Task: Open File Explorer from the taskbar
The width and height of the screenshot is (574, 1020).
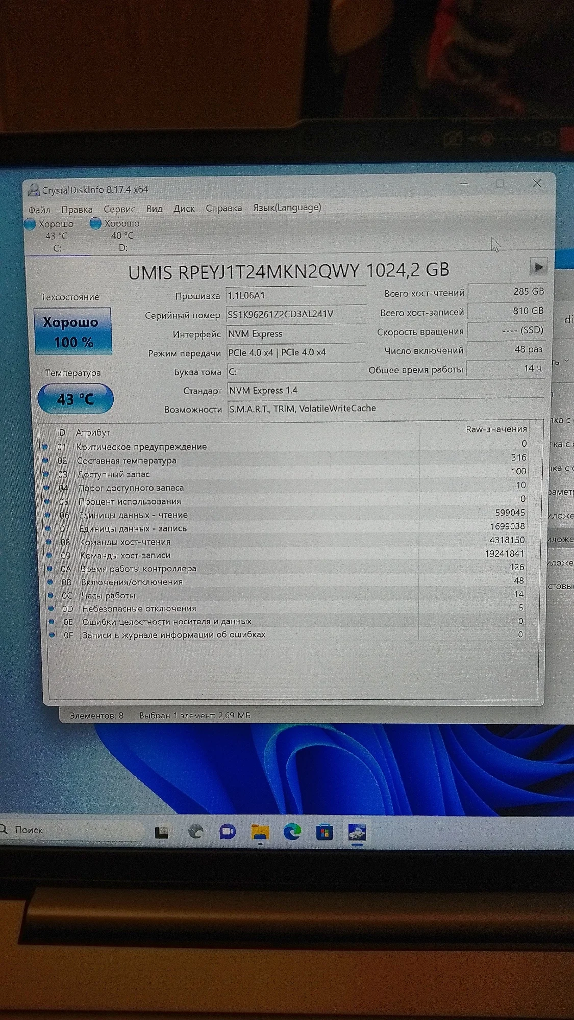Action: point(260,832)
